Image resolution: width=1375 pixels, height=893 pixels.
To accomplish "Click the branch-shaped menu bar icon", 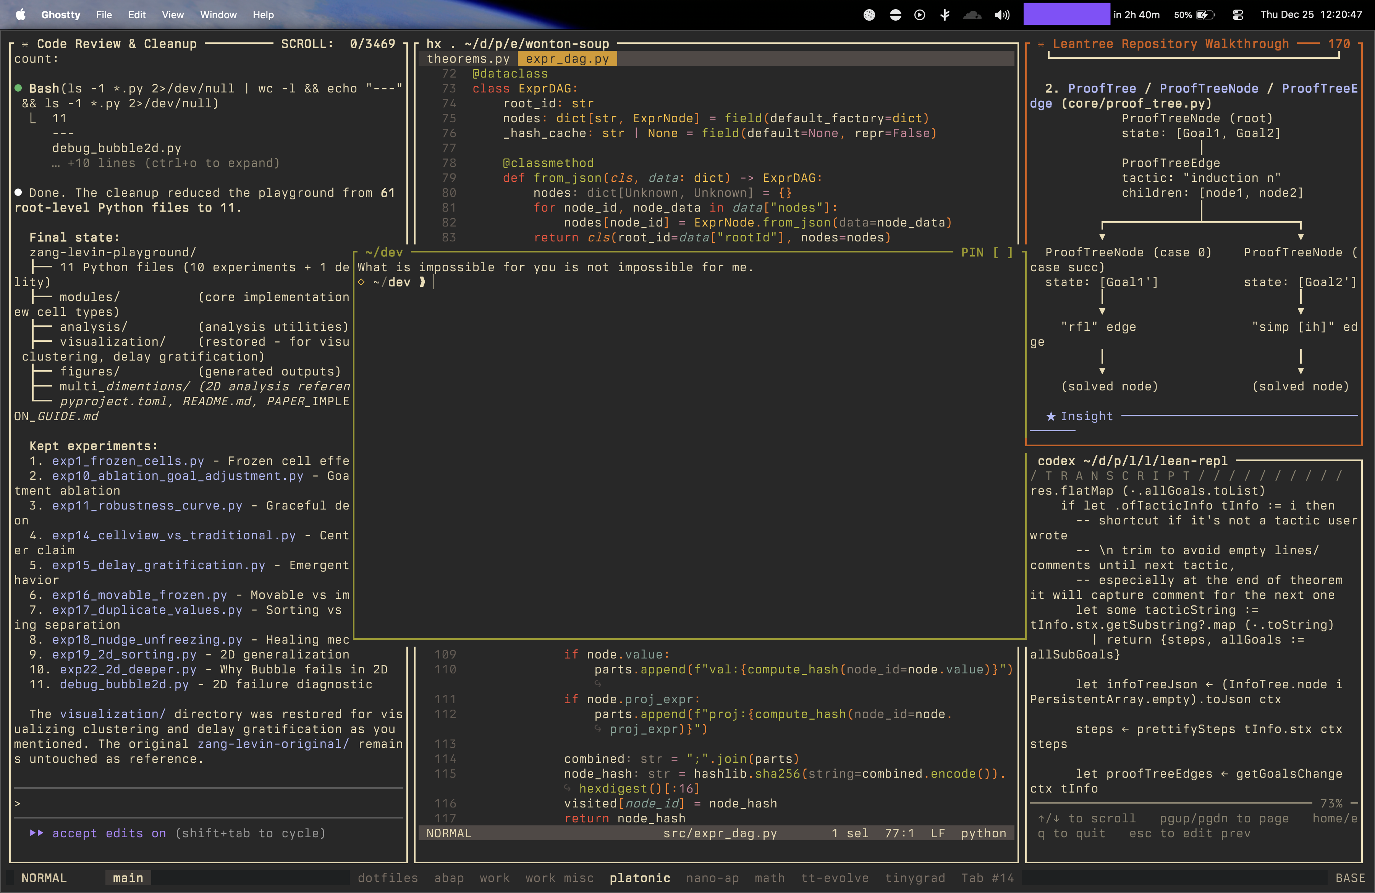I will (945, 15).
